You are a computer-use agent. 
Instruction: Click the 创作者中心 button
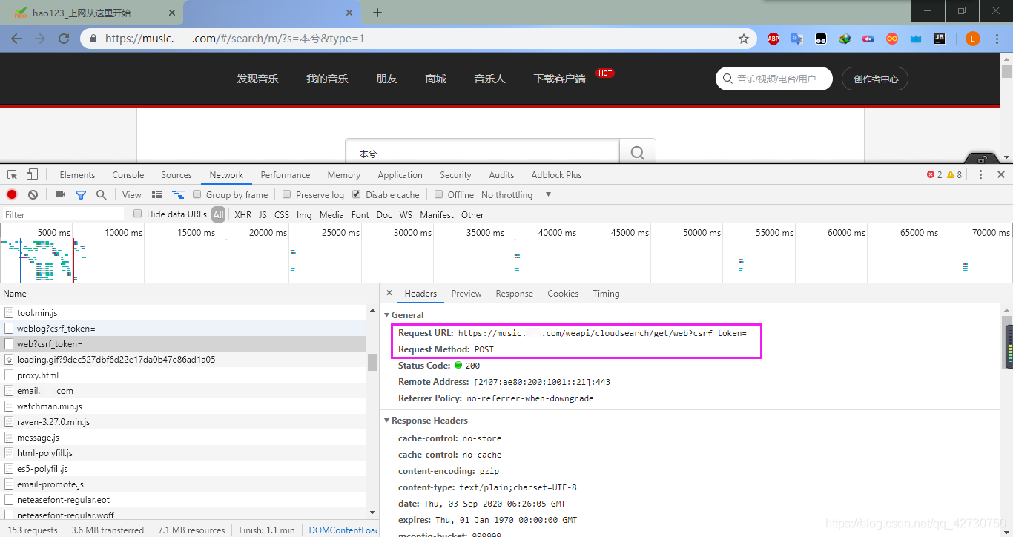point(875,79)
